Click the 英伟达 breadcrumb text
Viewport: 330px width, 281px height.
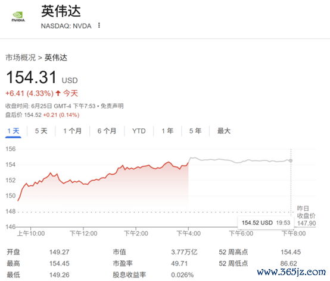(56, 58)
